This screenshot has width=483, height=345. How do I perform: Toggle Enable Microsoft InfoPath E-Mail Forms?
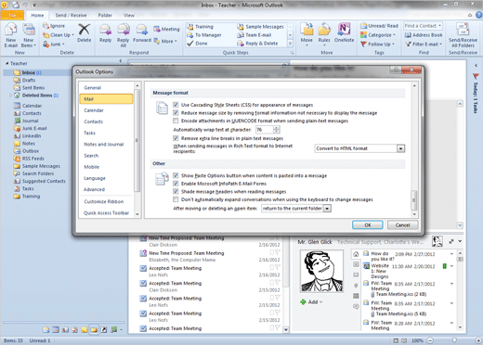[176, 184]
